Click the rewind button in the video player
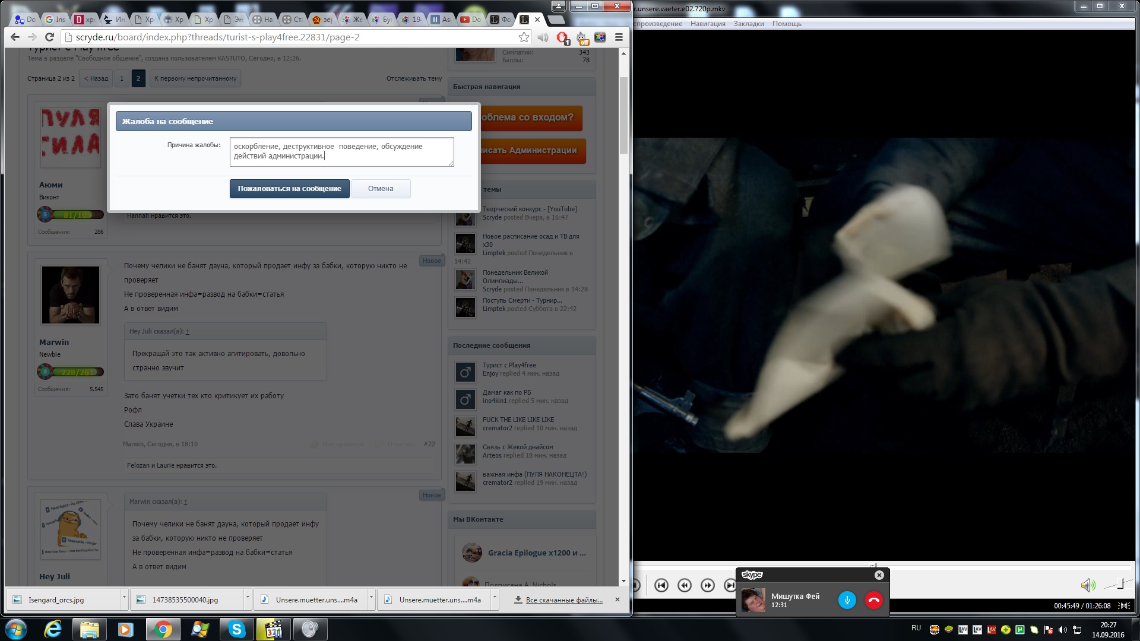The height and width of the screenshot is (641, 1140). (684, 586)
